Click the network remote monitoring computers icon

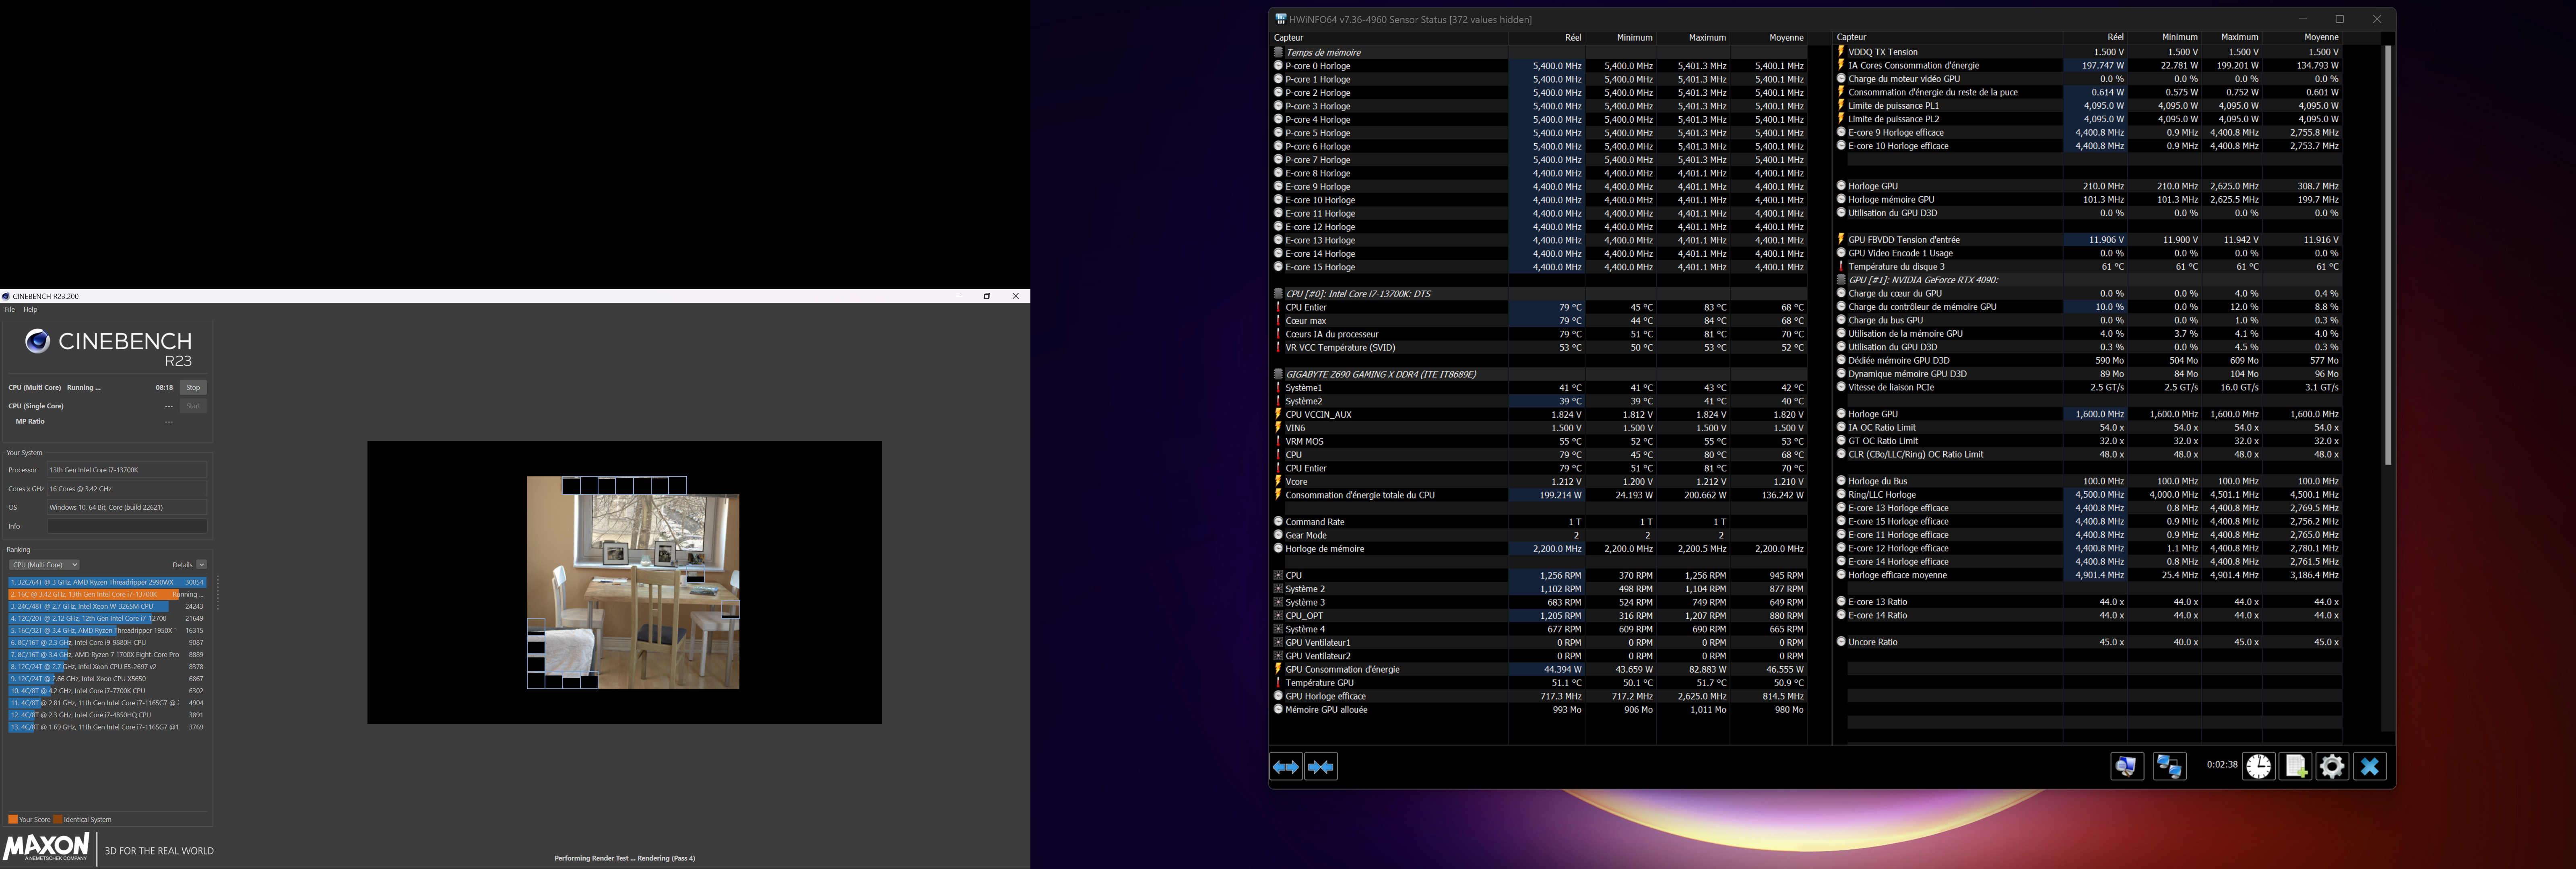pos(2169,767)
